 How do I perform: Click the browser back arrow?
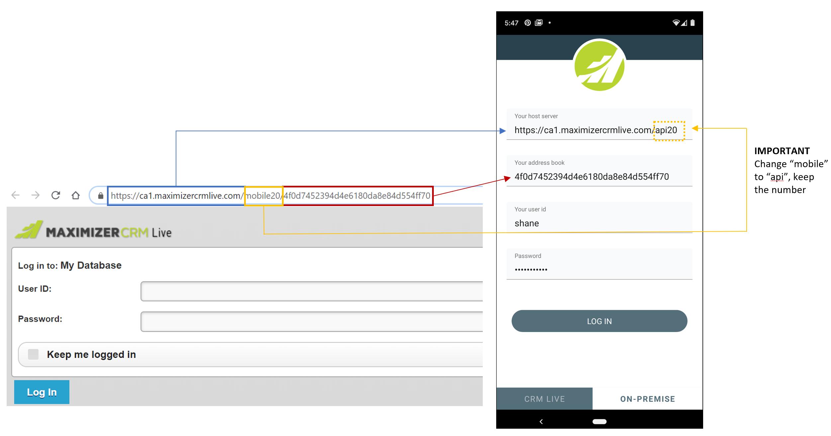(16, 195)
